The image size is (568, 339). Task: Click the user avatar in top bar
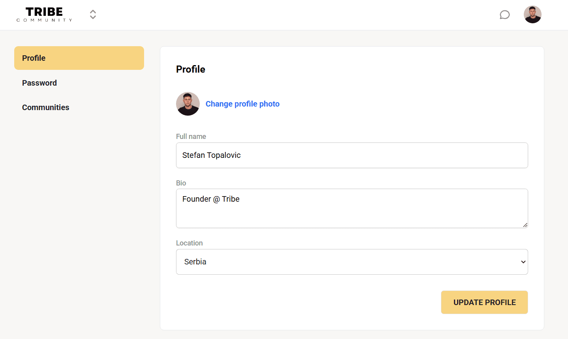click(532, 15)
